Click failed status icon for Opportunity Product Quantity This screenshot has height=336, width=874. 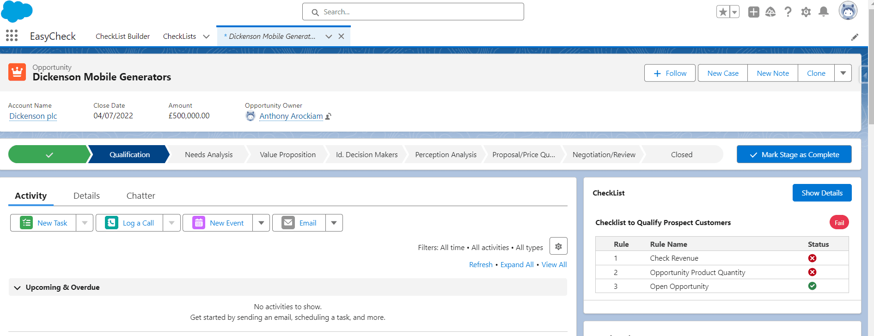(x=812, y=272)
